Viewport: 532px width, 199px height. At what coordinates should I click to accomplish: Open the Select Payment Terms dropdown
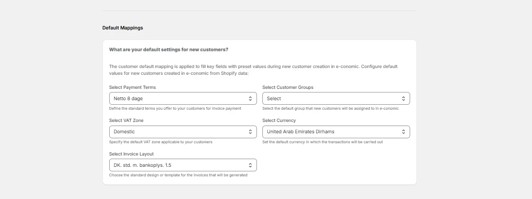click(183, 98)
